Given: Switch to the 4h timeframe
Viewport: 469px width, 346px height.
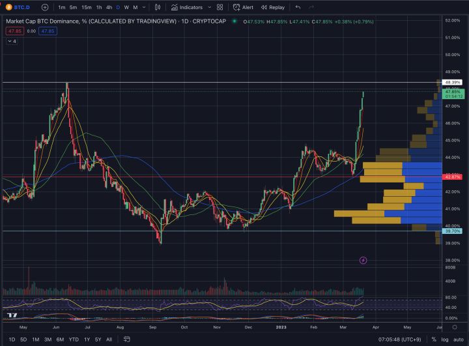Looking at the screenshot, I should (109, 7).
